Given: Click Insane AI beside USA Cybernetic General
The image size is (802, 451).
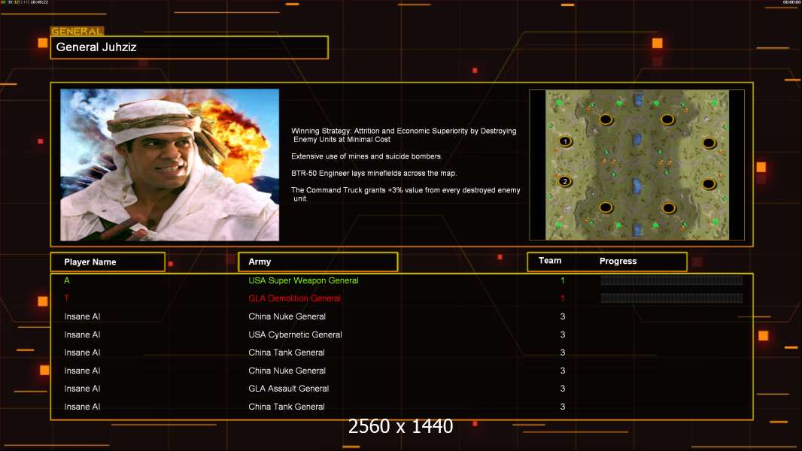Looking at the screenshot, I should 82,334.
